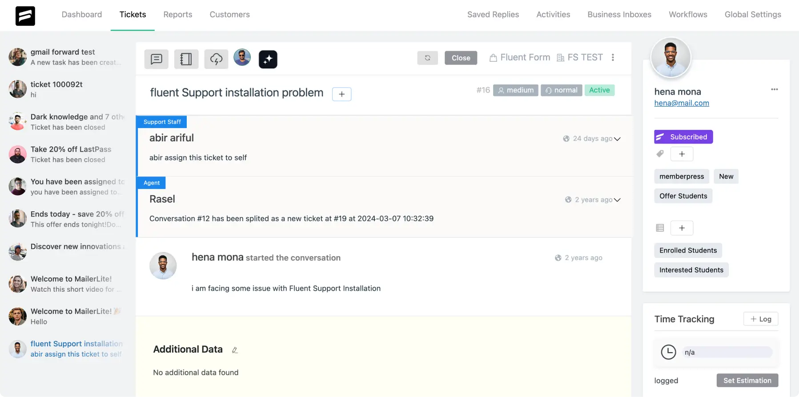Viewport: 799px width, 397px height.
Task: Click the FS TEST company label
Action: [x=580, y=57]
